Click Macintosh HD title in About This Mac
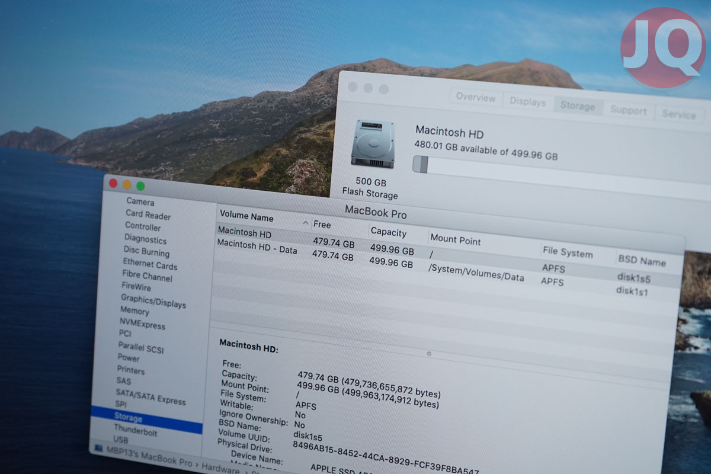This screenshot has width=711, height=474. tap(449, 132)
